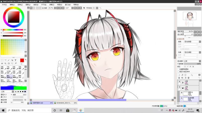The height and width of the screenshot is (113, 202).
Task: Open zoom percentage dropdown arrow
Action: 55,8
